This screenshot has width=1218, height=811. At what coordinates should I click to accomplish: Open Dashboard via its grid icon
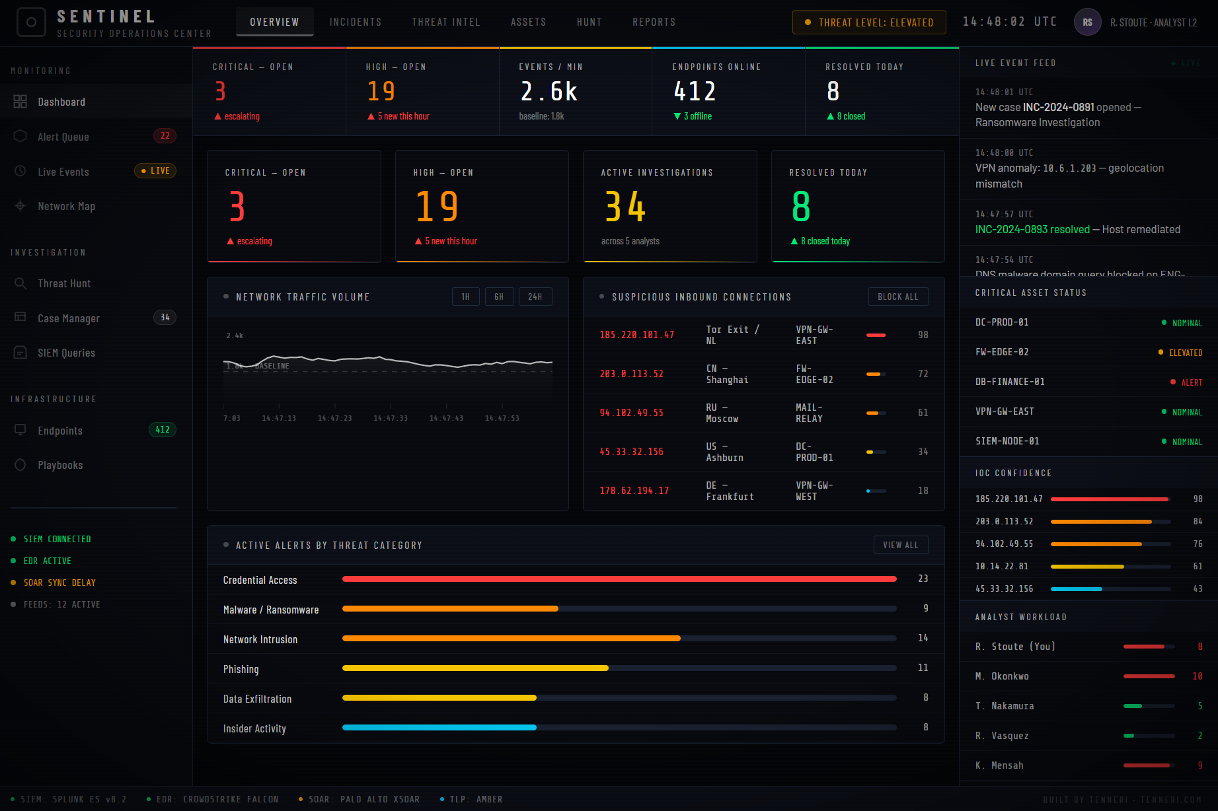point(20,102)
